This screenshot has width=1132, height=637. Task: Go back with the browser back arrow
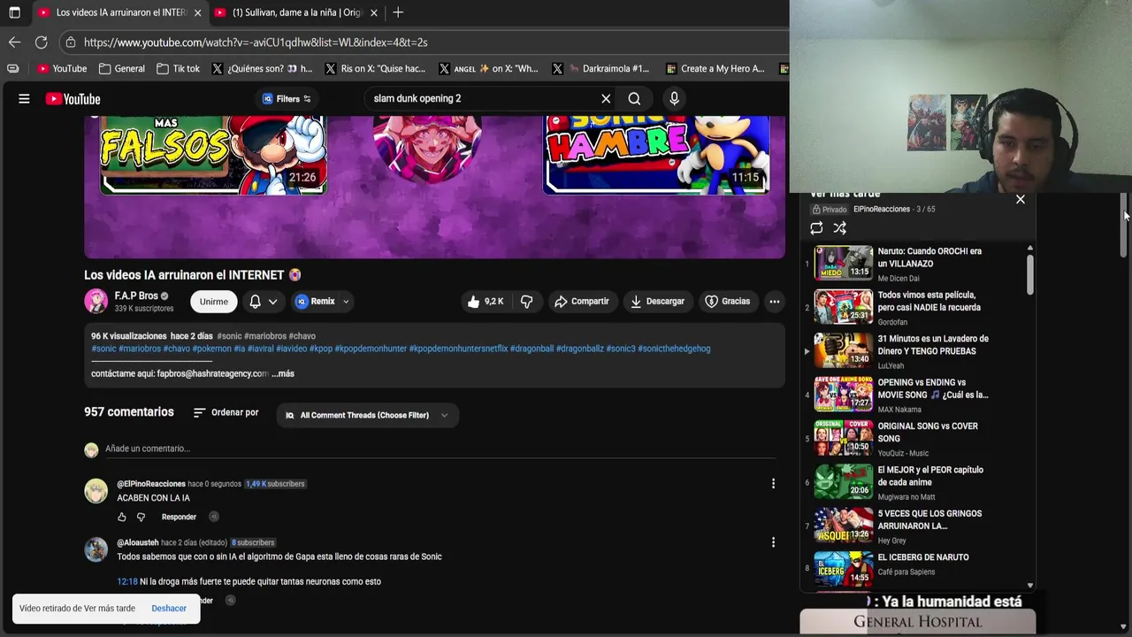[14, 42]
